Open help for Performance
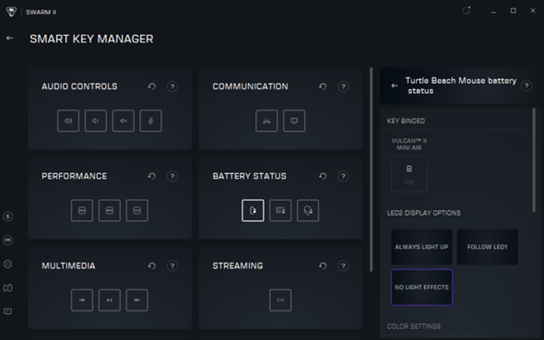This screenshot has width=544, height=340. pyautogui.click(x=172, y=176)
